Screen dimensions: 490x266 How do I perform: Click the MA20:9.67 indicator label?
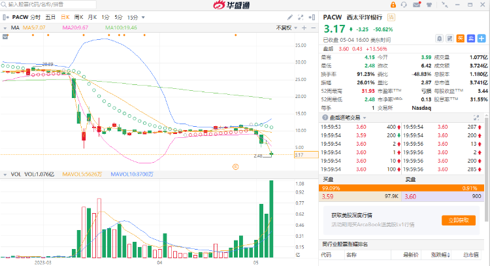point(75,28)
